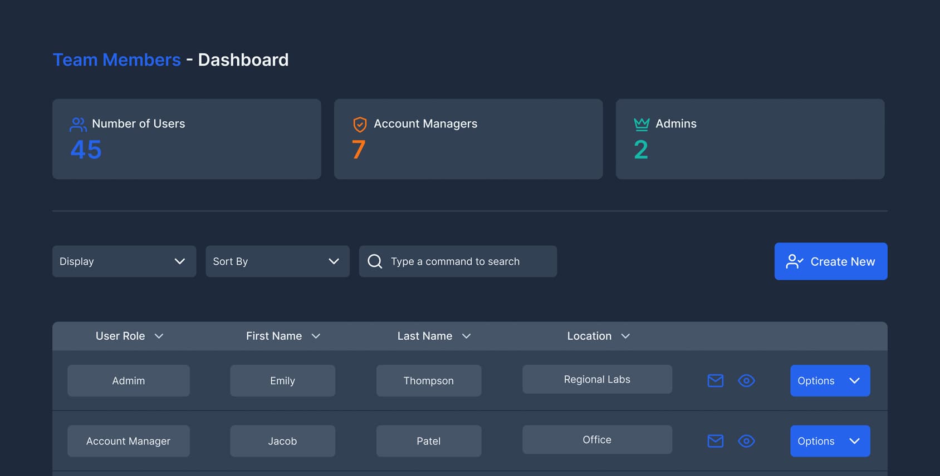Sort by the First Name column header
This screenshot has height=476, width=940.
click(283, 336)
